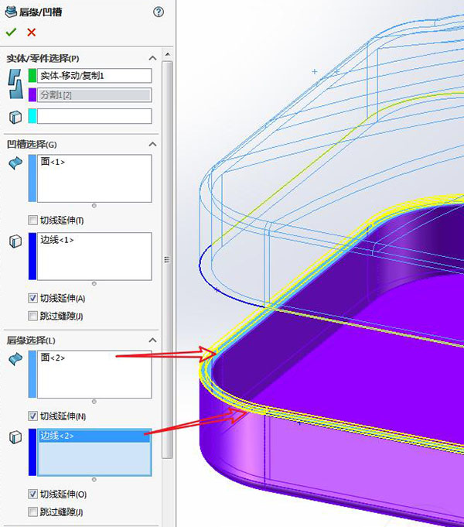Viewport: 464px width, 527px height.
Task: Click the light blue swatch beside 面<2>
Action: click(x=32, y=374)
